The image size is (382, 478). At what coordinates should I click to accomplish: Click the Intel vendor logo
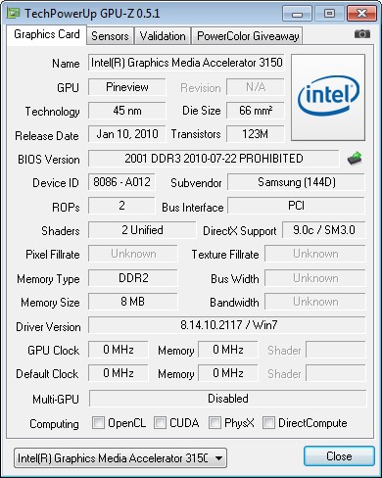(328, 98)
